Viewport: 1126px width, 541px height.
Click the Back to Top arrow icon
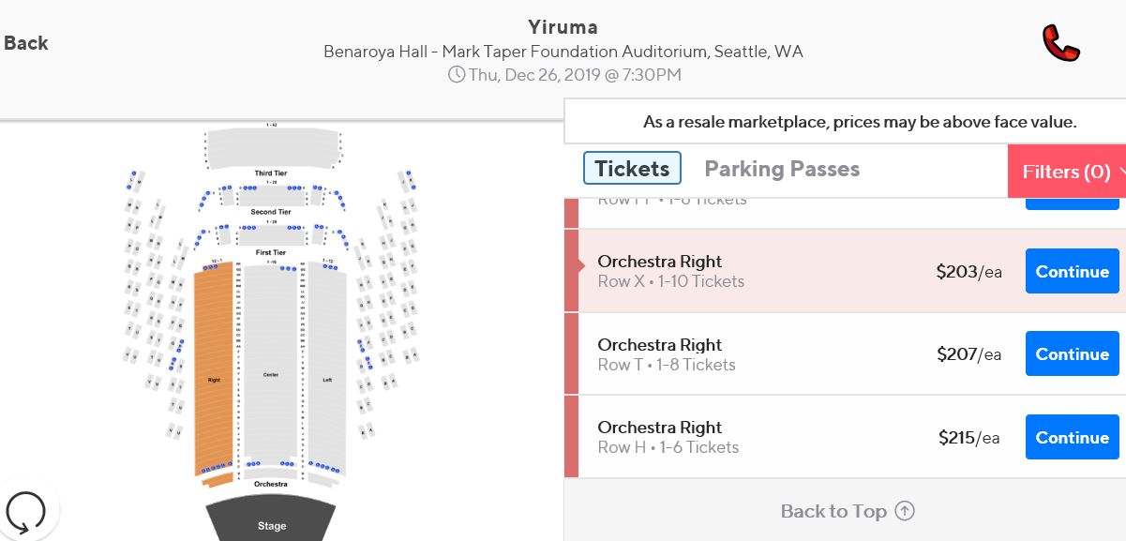click(905, 511)
